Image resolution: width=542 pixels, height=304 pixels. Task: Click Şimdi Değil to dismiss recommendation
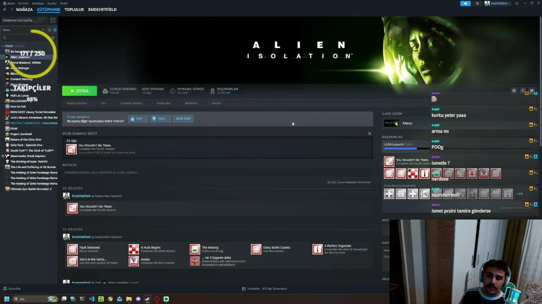click(183, 119)
